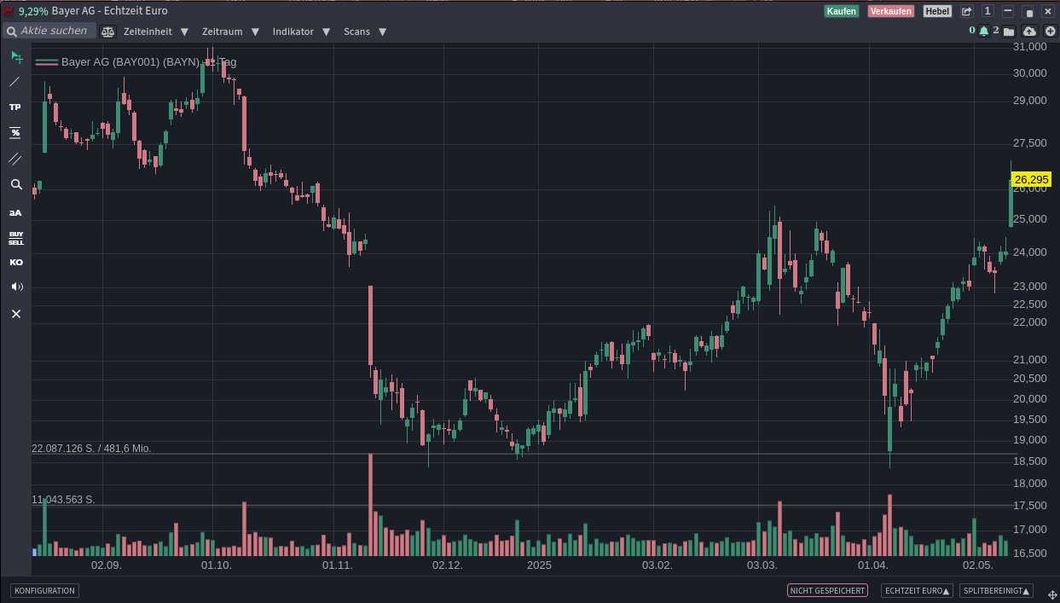This screenshot has height=603, width=1060.
Task: Click the Bayer AG legend color lines
Action: 47,62
